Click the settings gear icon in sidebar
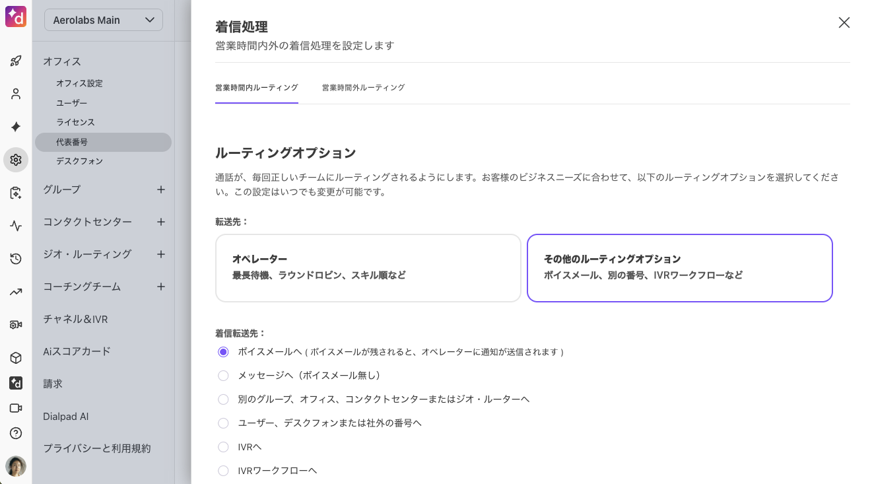This screenshot has height=484, width=874. (x=16, y=160)
